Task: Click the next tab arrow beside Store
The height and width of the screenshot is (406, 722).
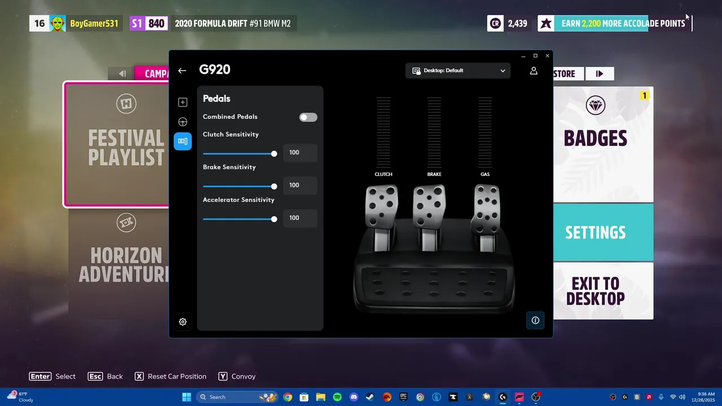Action: [599, 73]
